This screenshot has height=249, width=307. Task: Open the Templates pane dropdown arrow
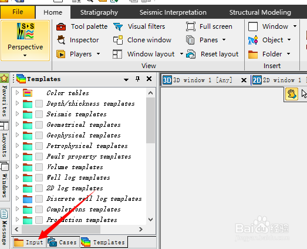click(x=126, y=79)
